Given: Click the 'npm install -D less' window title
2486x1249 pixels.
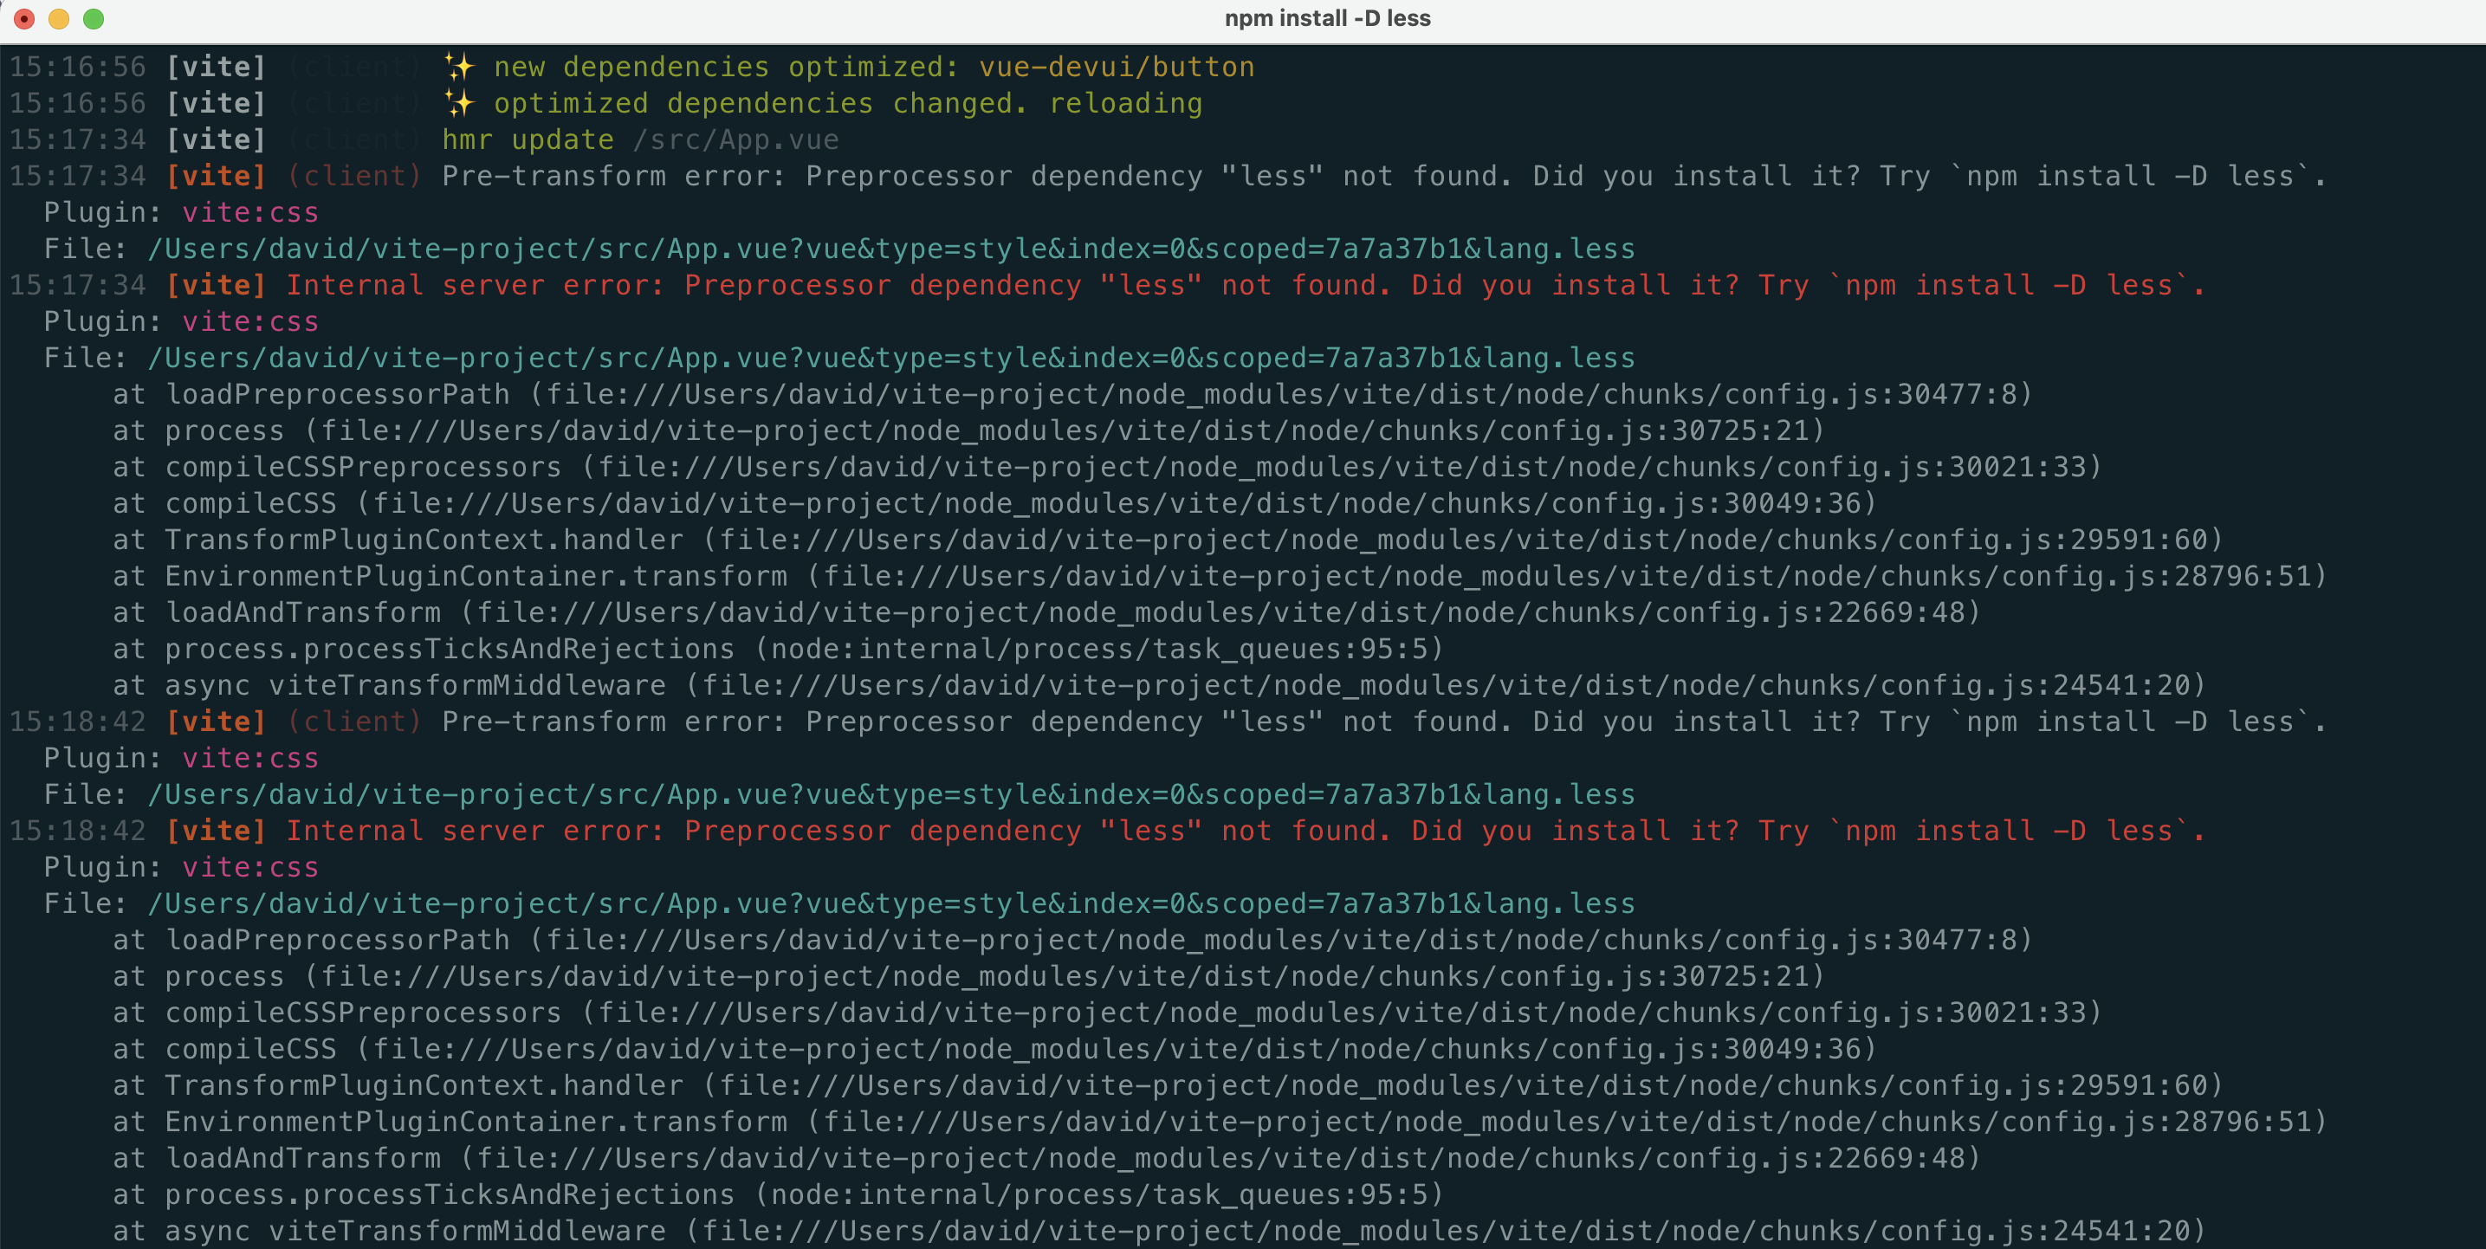Looking at the screenshot, I should [x=1327, y=18].
